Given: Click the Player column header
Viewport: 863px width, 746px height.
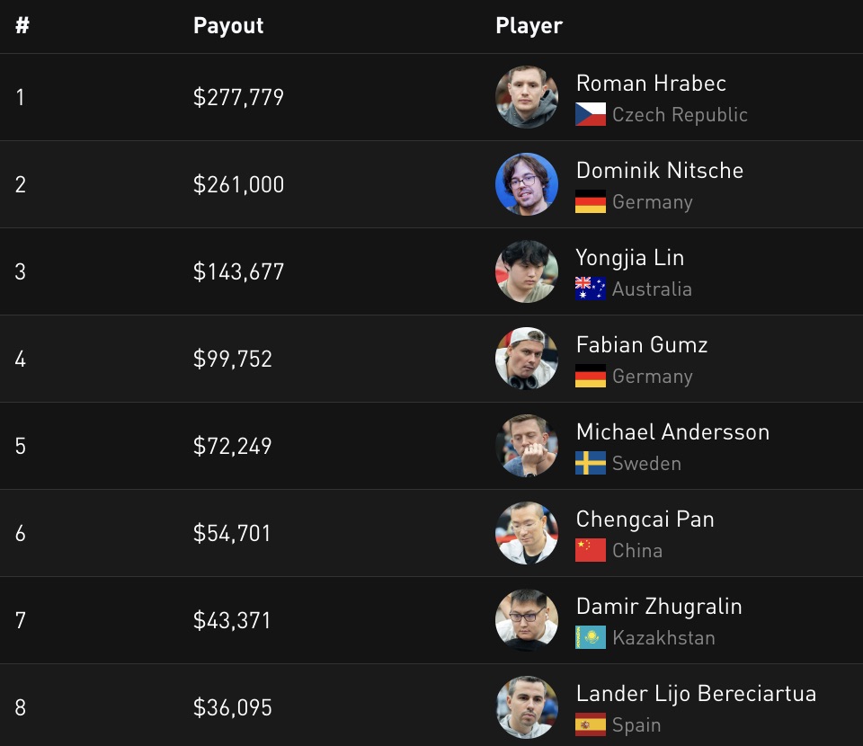Looking at the screenshot, I should [529, 26].
